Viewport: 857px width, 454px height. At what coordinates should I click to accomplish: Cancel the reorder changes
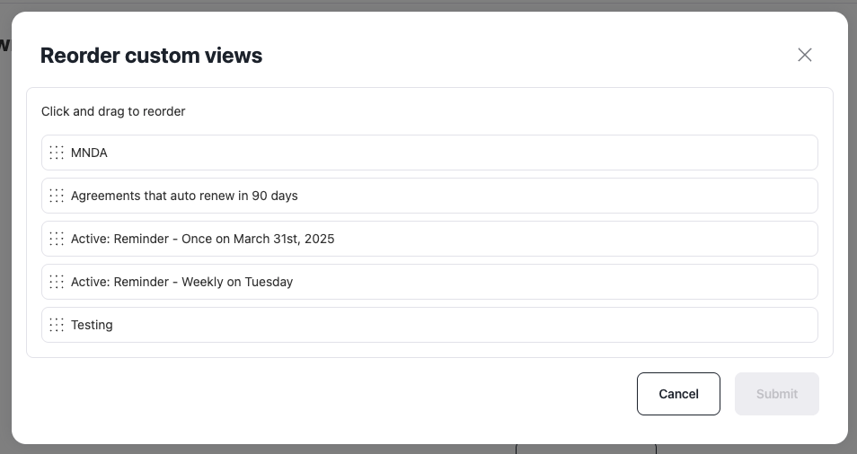click(x=678, y=394)
